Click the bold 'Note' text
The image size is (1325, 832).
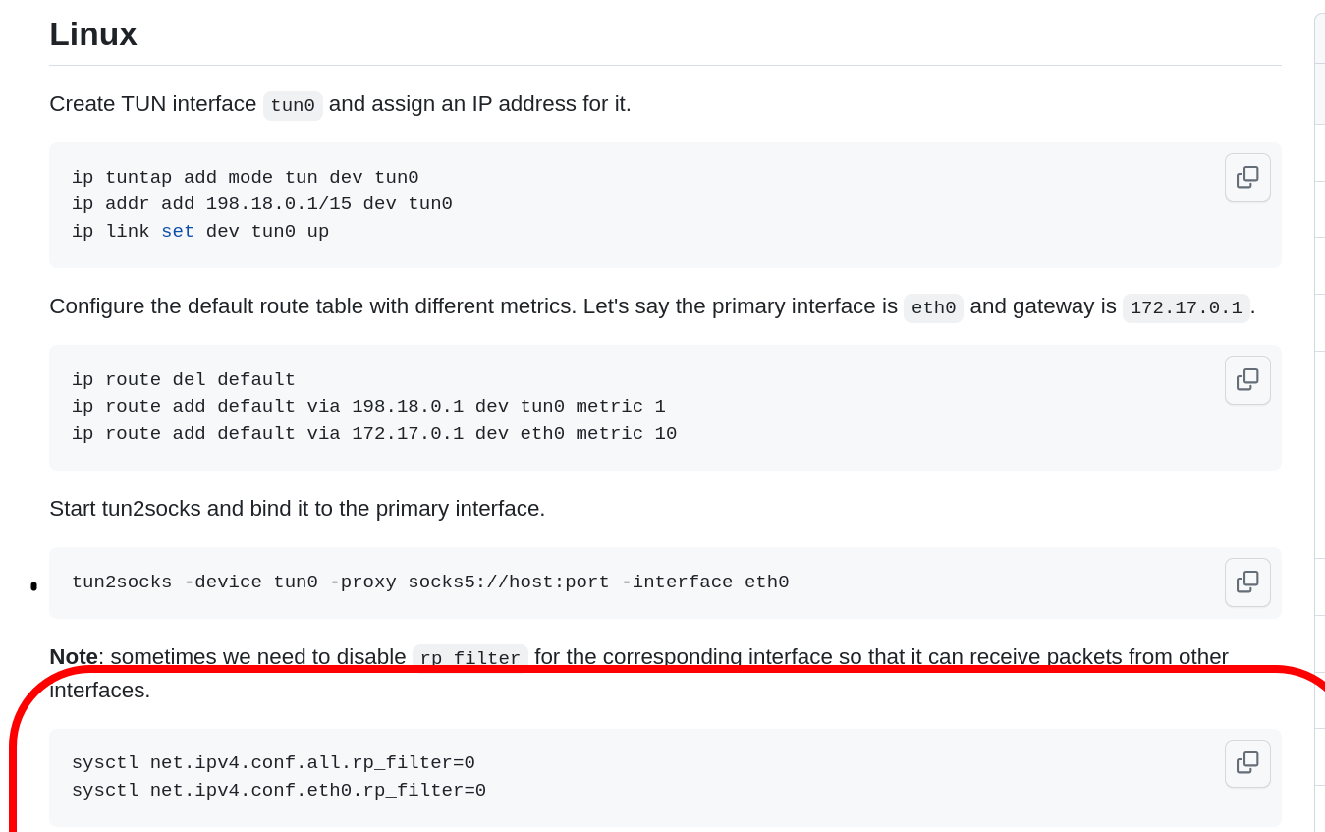[x=74, y=656]
